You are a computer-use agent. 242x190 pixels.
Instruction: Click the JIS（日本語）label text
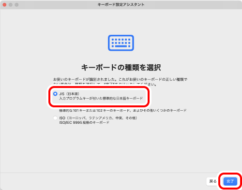click(69, 94)
